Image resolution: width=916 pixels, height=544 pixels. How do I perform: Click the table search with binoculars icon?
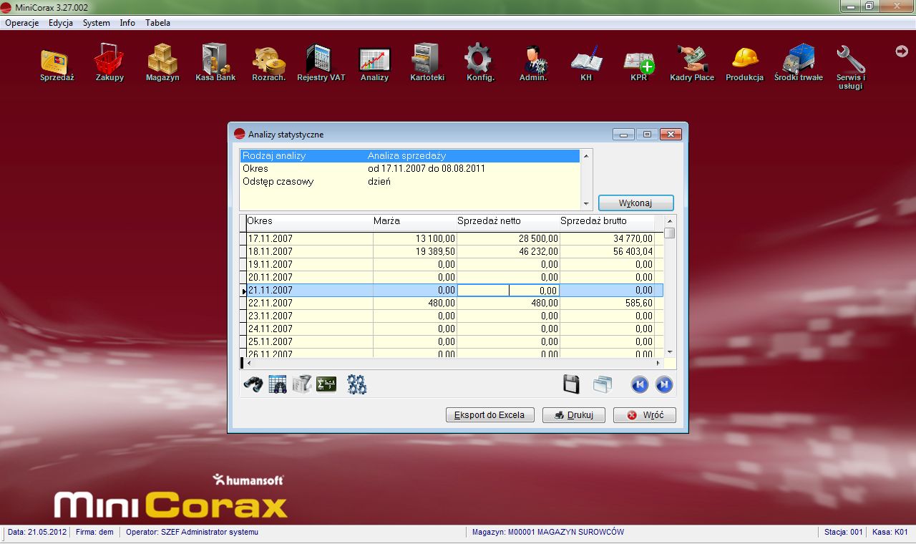tap(278, 384)
